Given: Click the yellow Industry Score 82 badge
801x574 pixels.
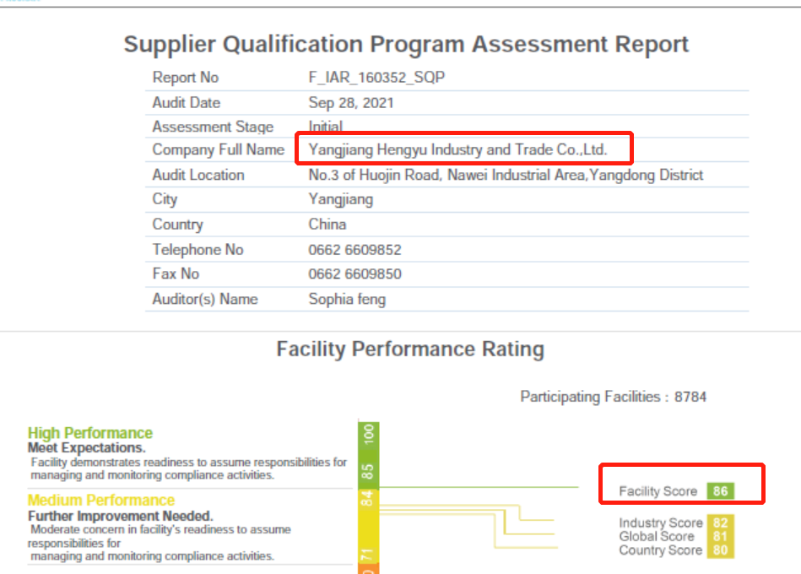Looking at the screenshot, I should 720,523.
